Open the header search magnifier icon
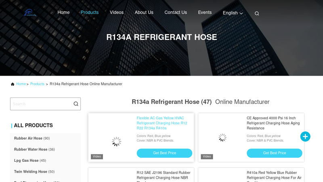 257,13
